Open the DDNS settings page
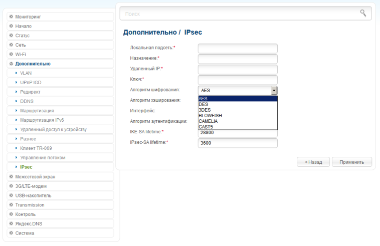The image size is (380, 246). pos(60,101)
